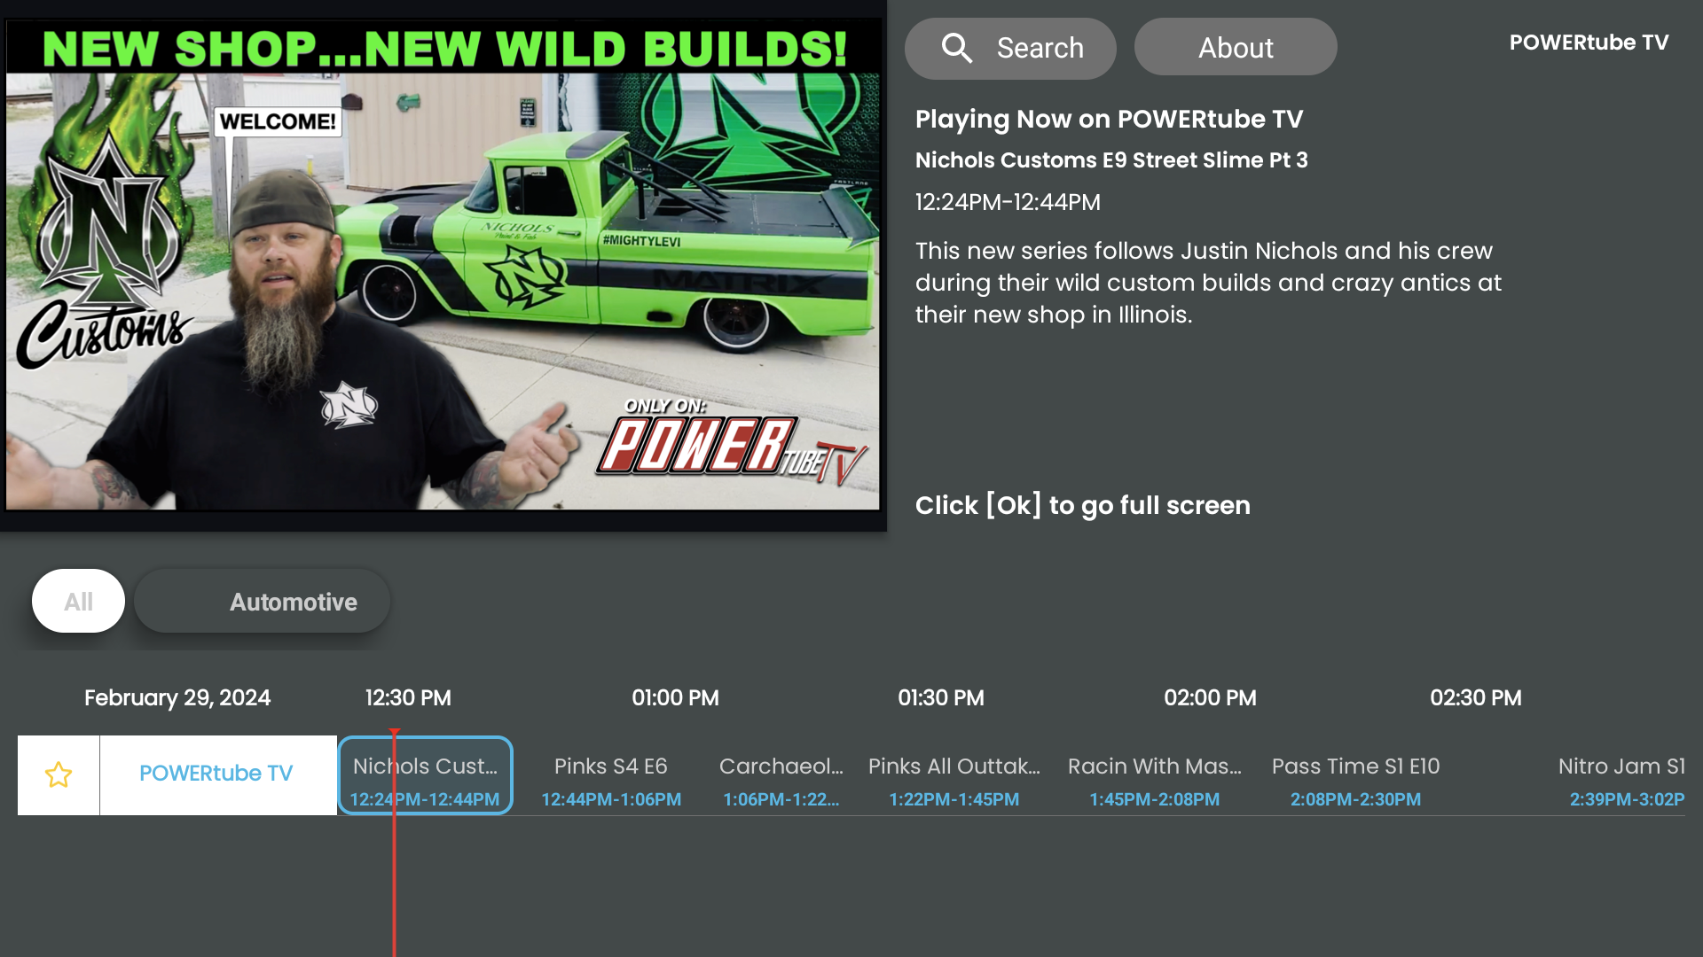Click the magnifying glass search icon
This screenshot has height=957, width=1703.
click(957, 48)
